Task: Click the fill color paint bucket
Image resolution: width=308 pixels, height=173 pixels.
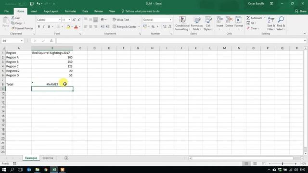Action: 68,27
